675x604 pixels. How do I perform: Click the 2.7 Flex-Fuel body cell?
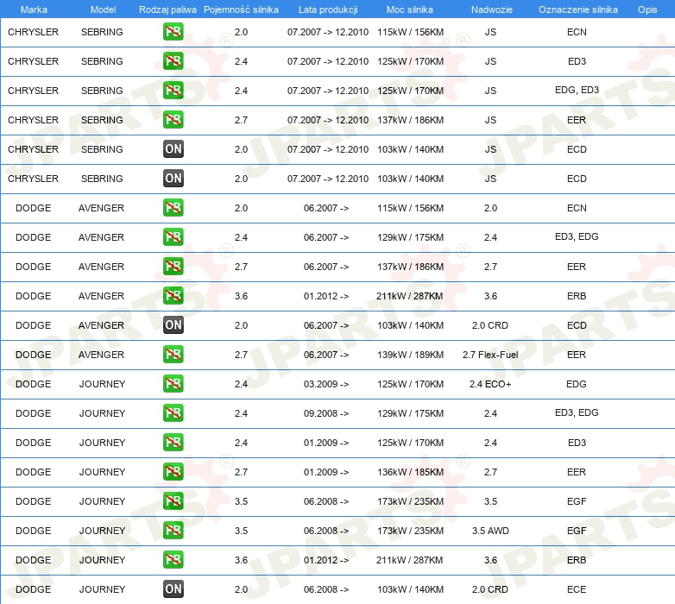coord(490,355)
